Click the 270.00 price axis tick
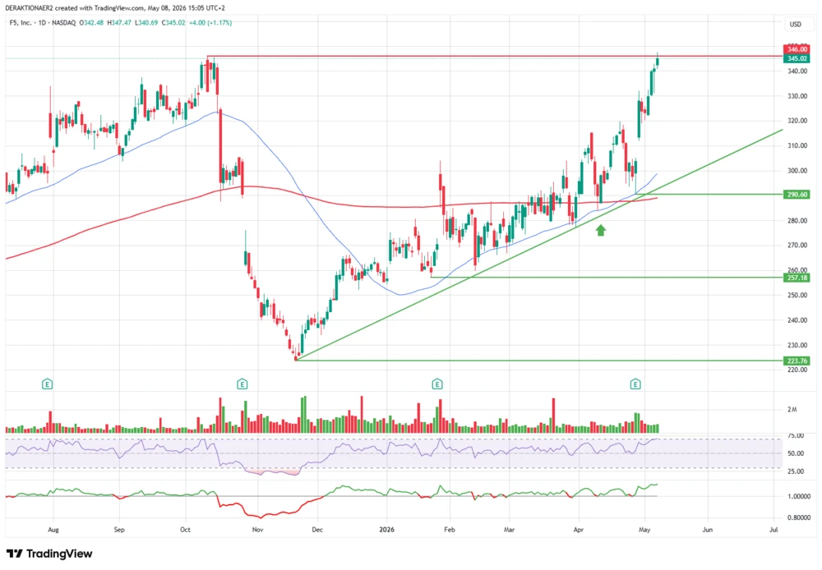 [x=797, y=246]
